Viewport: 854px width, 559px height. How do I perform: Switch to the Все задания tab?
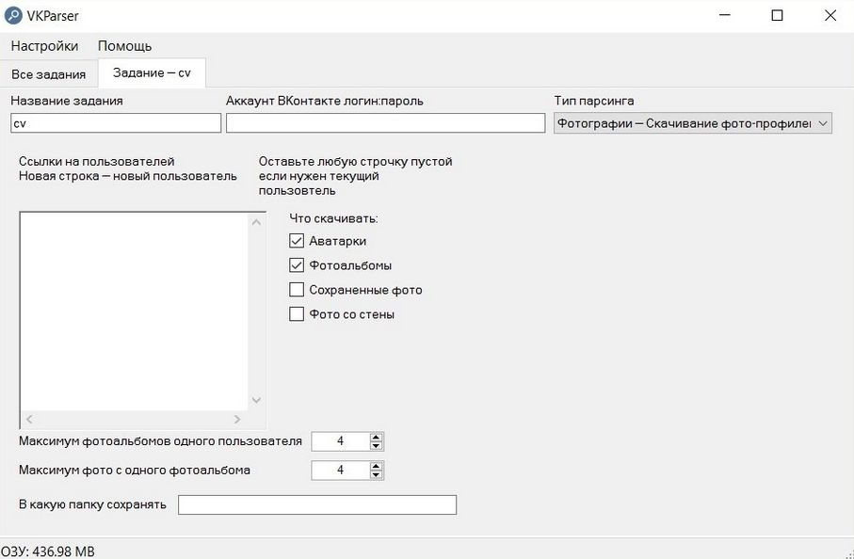[48, 73]
